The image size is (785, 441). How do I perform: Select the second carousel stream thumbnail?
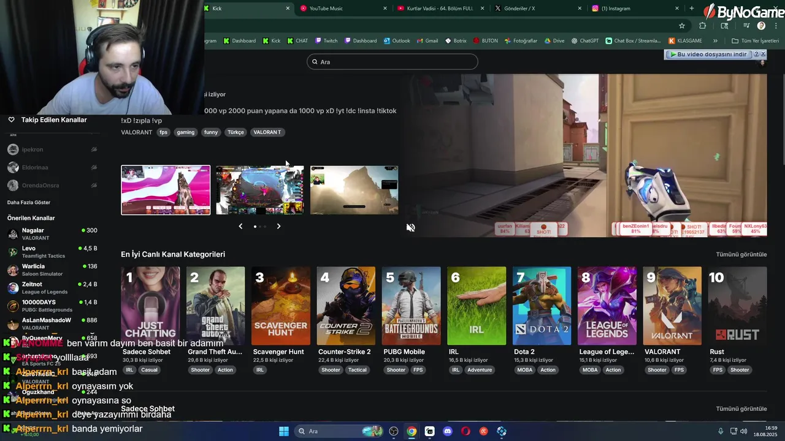(x=259, y=190)
